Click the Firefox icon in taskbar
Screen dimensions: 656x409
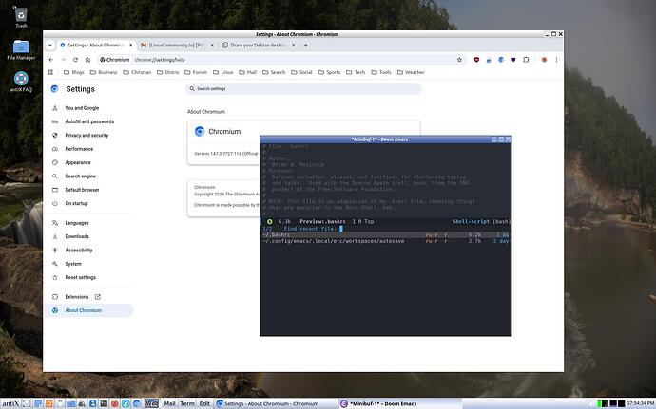(x=115, y=403)
